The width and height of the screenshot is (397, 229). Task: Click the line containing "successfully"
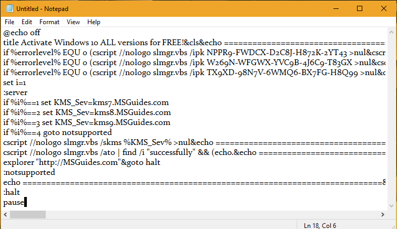click(194, 152)
